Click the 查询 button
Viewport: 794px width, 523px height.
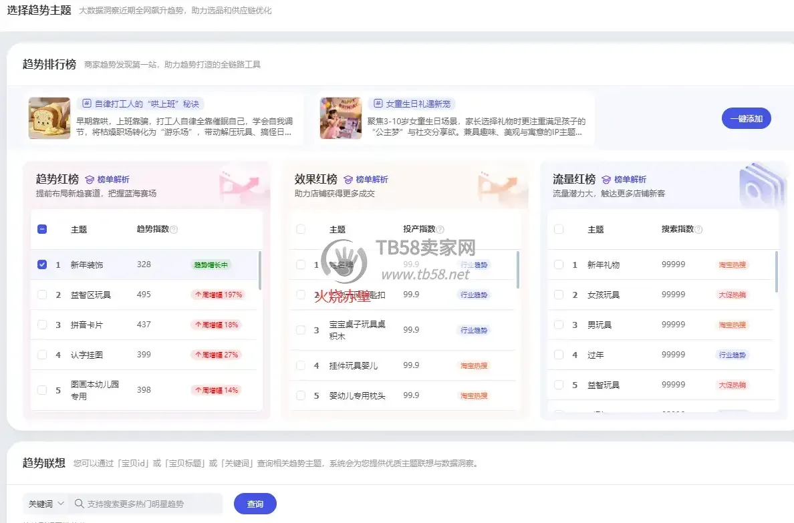[255, 504]
